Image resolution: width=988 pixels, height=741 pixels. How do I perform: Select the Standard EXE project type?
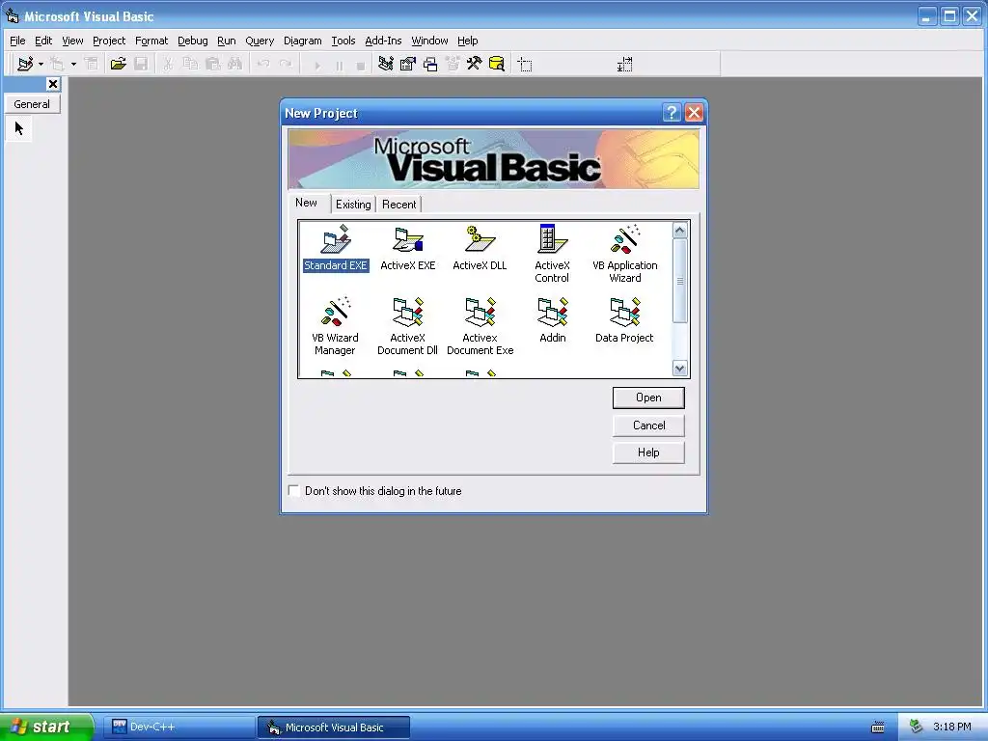pos(335,248)
